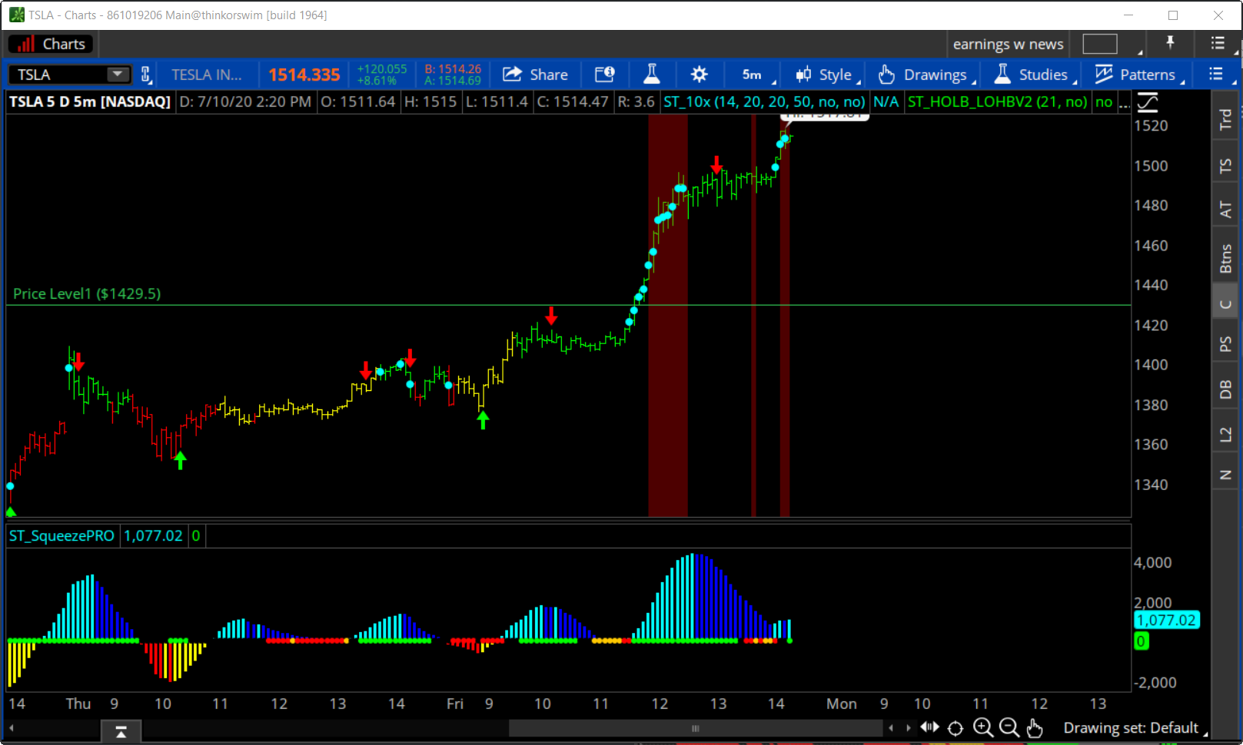Click the ask price A: 1514.69
The width and height of the screenshot is (1243, 745).
pos(453,81)
